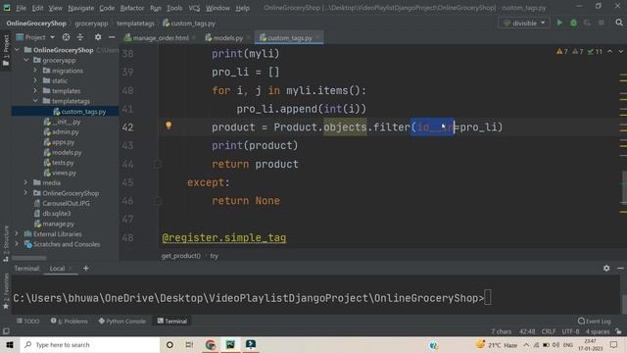The height and width of the screenshot is (353, 627).
Task: Open notification center icon
Action: click(614, 344)
